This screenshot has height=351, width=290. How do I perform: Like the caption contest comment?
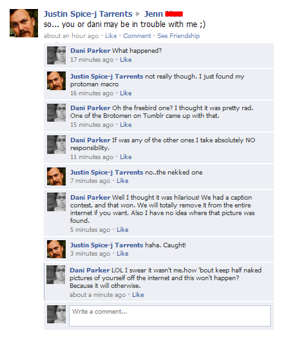(122, 229)
